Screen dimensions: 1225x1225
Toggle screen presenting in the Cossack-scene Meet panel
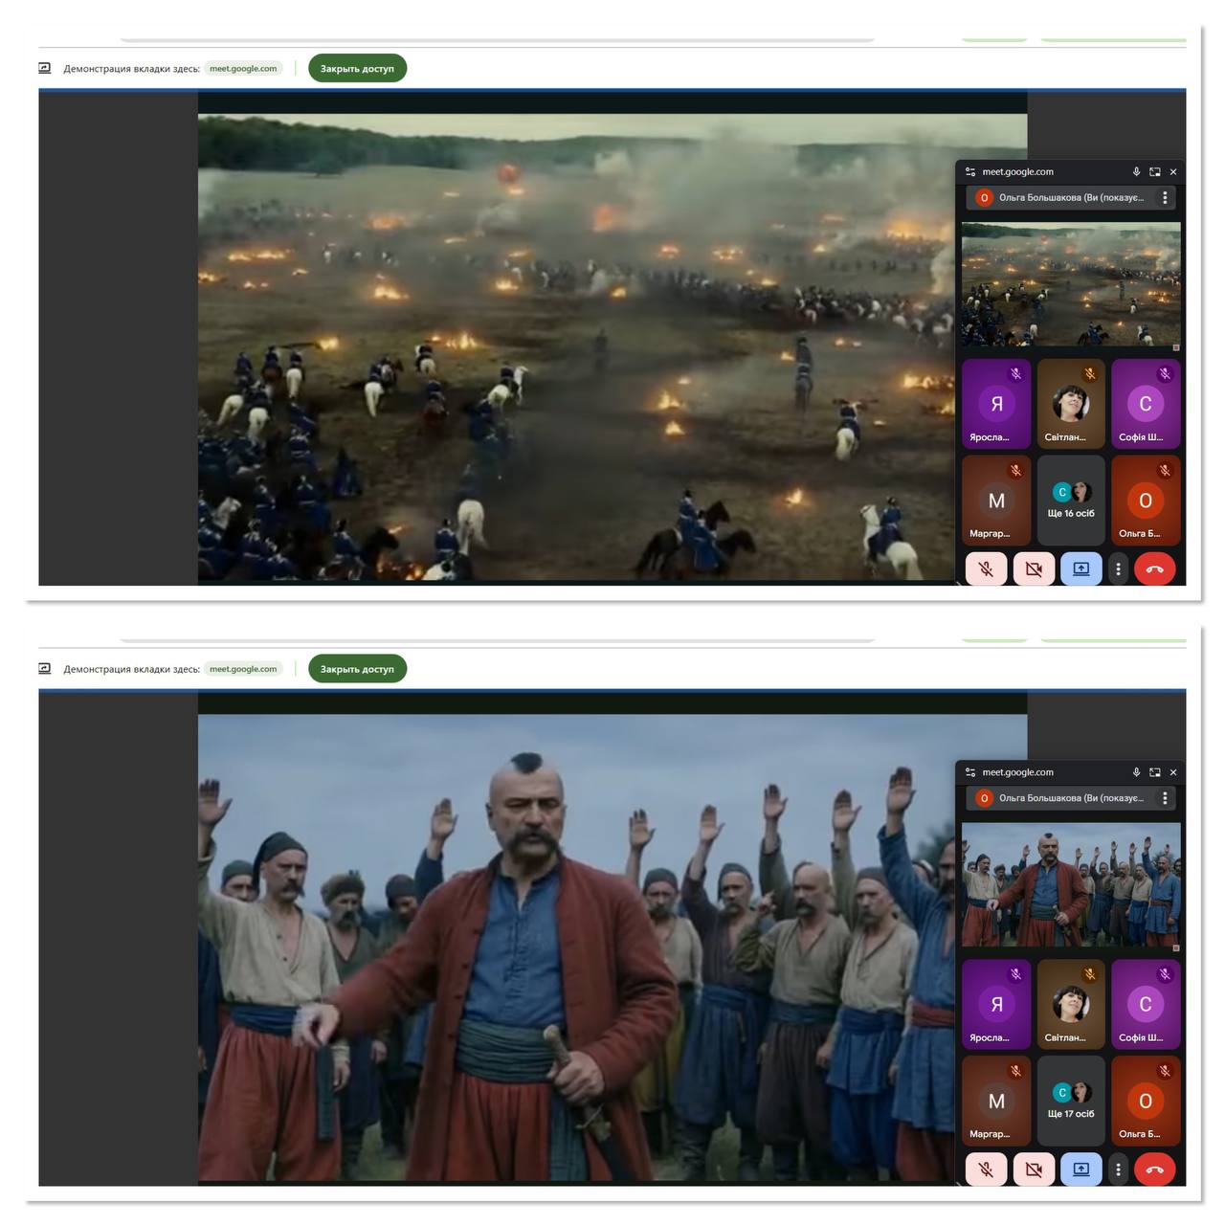pyautogui.click(x=1080, y=1169)
